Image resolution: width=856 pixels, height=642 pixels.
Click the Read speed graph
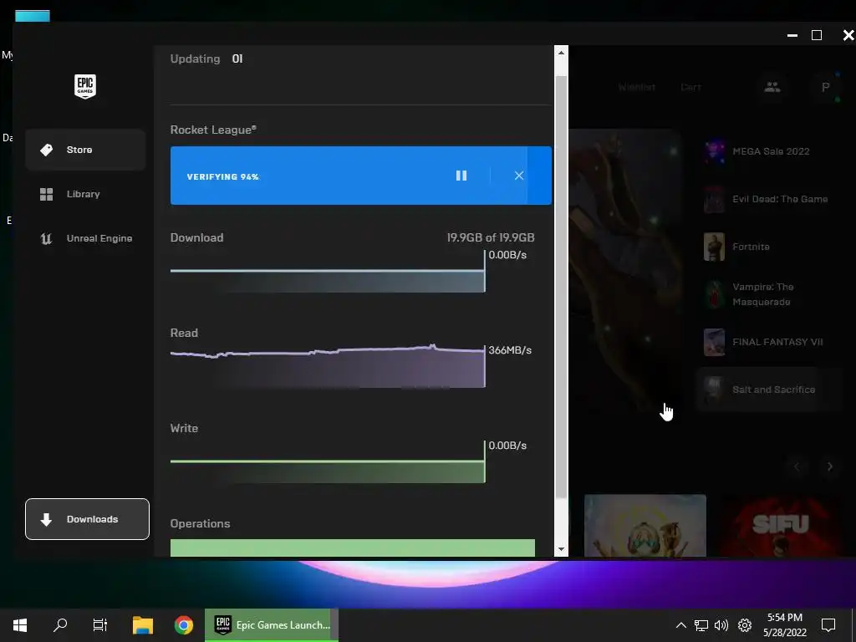click(328, 366)
